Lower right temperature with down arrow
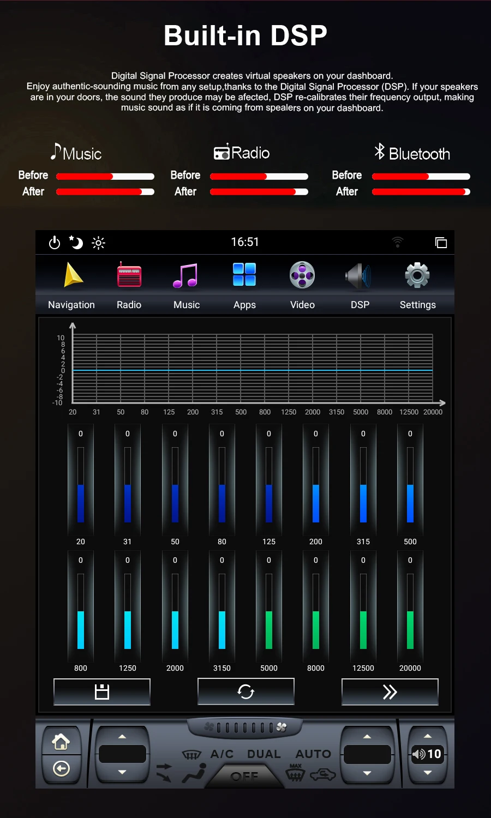491x818 pixels. click(x=367, y=773)
